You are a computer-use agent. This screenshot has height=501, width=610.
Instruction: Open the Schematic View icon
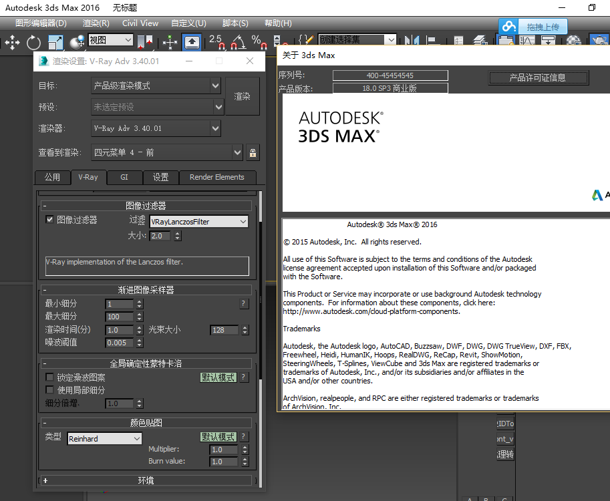(548, 40)
